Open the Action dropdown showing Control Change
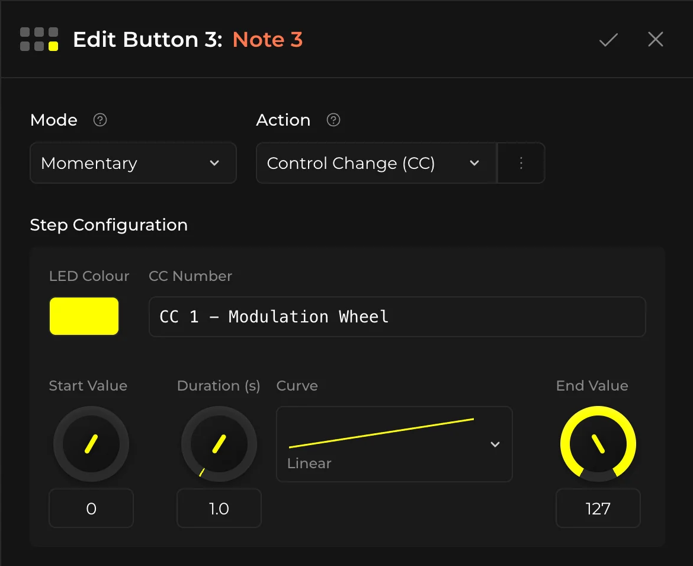The height and width of the screenshot is (566, 693). coord(376,162)
